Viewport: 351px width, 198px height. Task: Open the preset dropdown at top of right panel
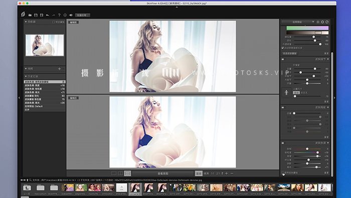tap(298, 22)
